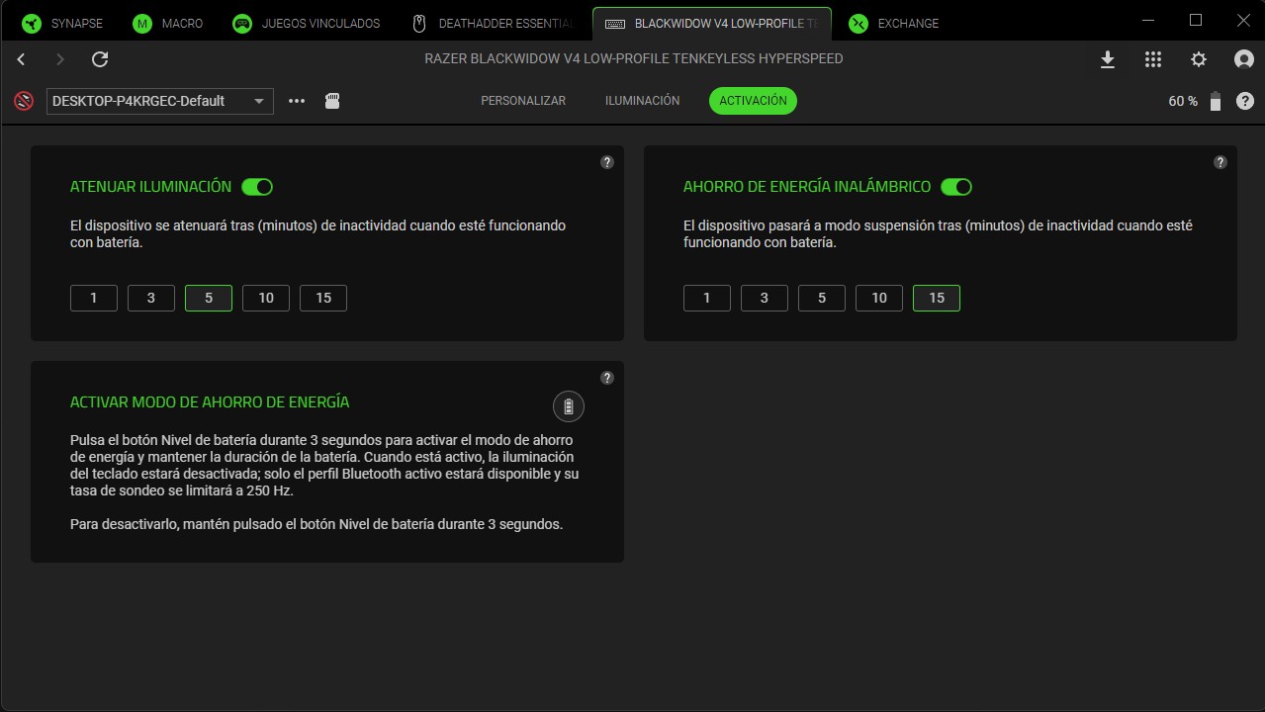This screenshot has width=1265, height=712.
Task: Open the download updates icon
Action: tap(1108, 59)
